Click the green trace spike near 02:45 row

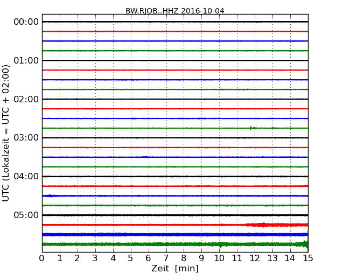(x=251, y=128)
